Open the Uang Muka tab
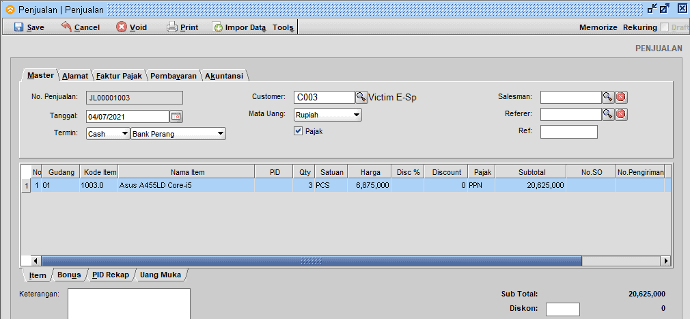The width and height of the screenshot is (690, 319). (x=161, y=275)
